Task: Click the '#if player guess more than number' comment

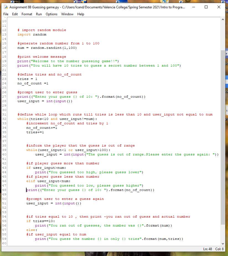Action: 63,163
